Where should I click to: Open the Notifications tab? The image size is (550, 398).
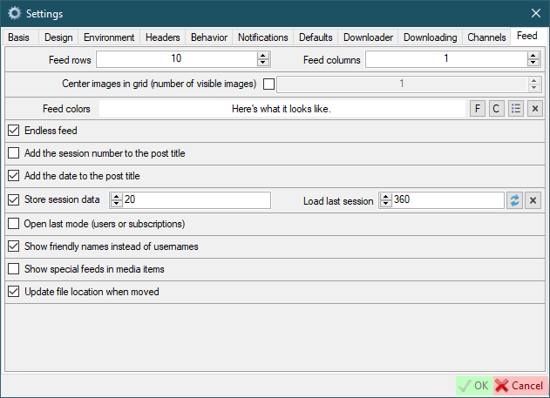(x=262, y=37)
